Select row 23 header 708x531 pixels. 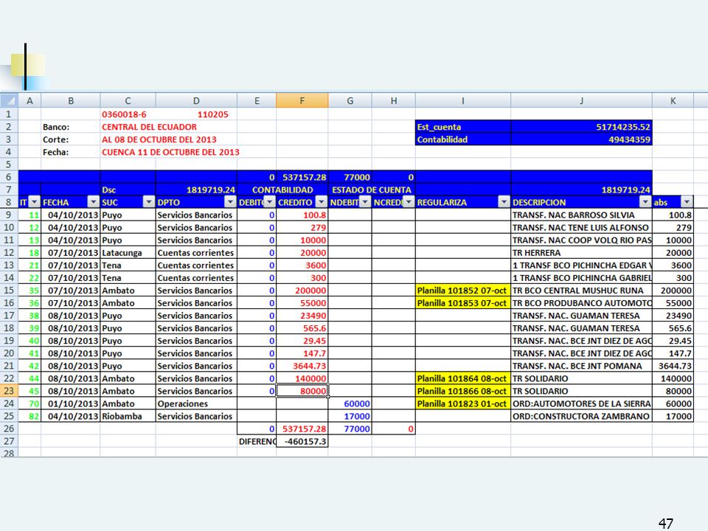pyautogui.click(x=9, y=391)
